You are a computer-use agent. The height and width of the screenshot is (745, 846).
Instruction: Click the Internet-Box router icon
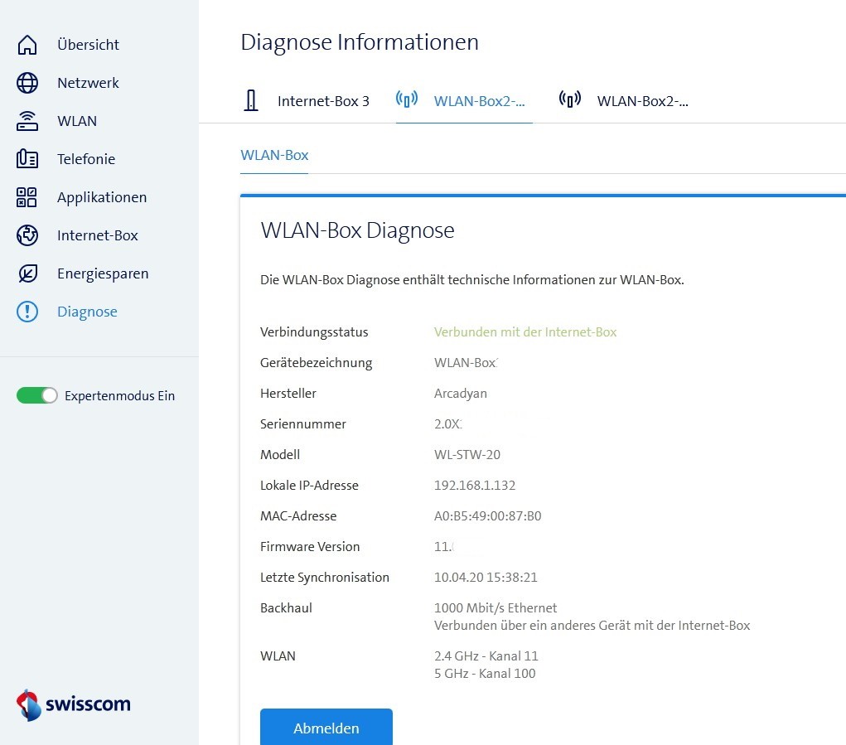(x=26, y=235)
